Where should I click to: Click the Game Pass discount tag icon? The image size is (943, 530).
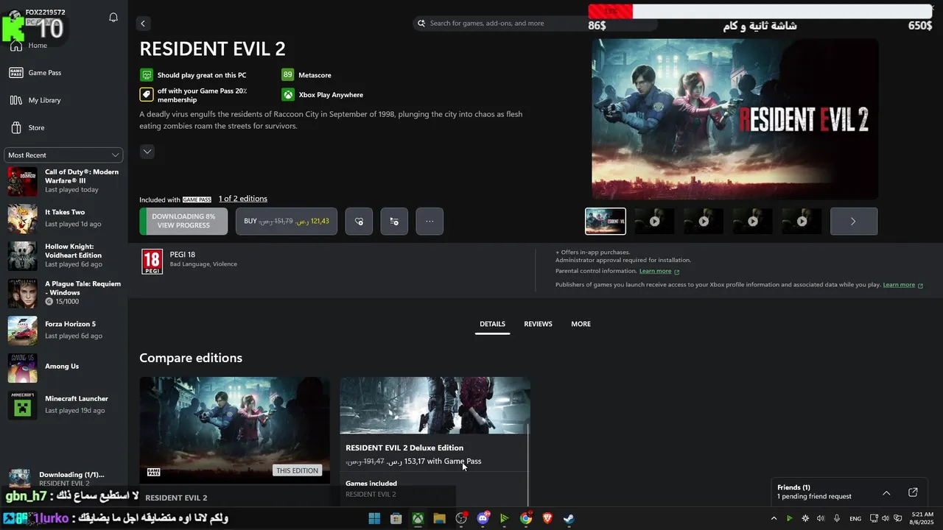(147, 95)
